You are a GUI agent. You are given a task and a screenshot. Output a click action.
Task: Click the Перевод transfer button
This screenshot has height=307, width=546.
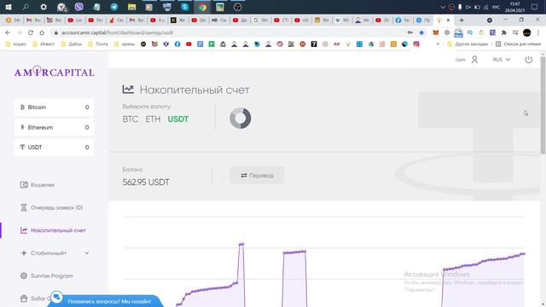coord(257,175)
